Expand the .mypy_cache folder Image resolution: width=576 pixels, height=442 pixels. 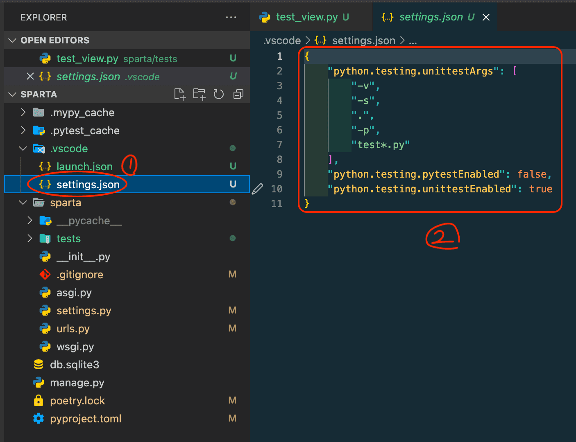tap(23, 112)
